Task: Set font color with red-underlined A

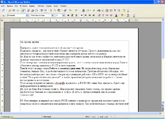Action: 116,15
